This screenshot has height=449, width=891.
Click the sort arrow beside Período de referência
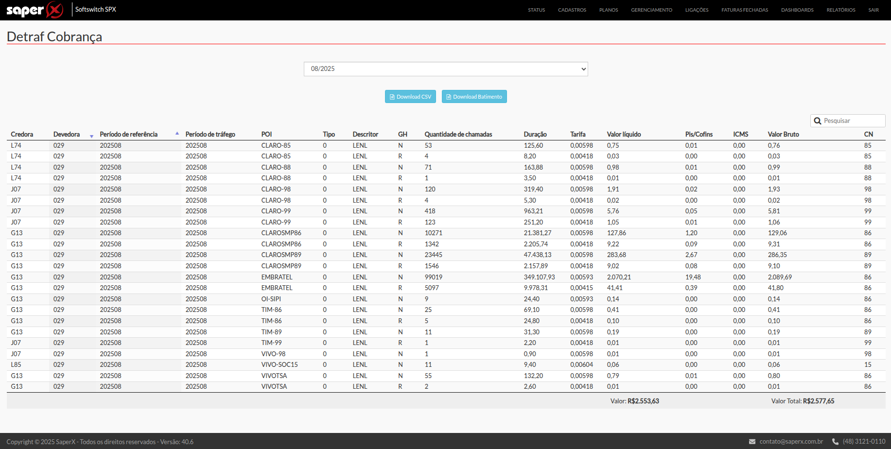click(177, 133)
